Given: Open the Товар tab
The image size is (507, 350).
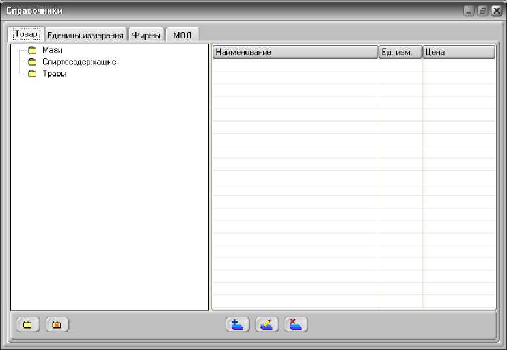Looking at the screenshot, I should 26,34.
